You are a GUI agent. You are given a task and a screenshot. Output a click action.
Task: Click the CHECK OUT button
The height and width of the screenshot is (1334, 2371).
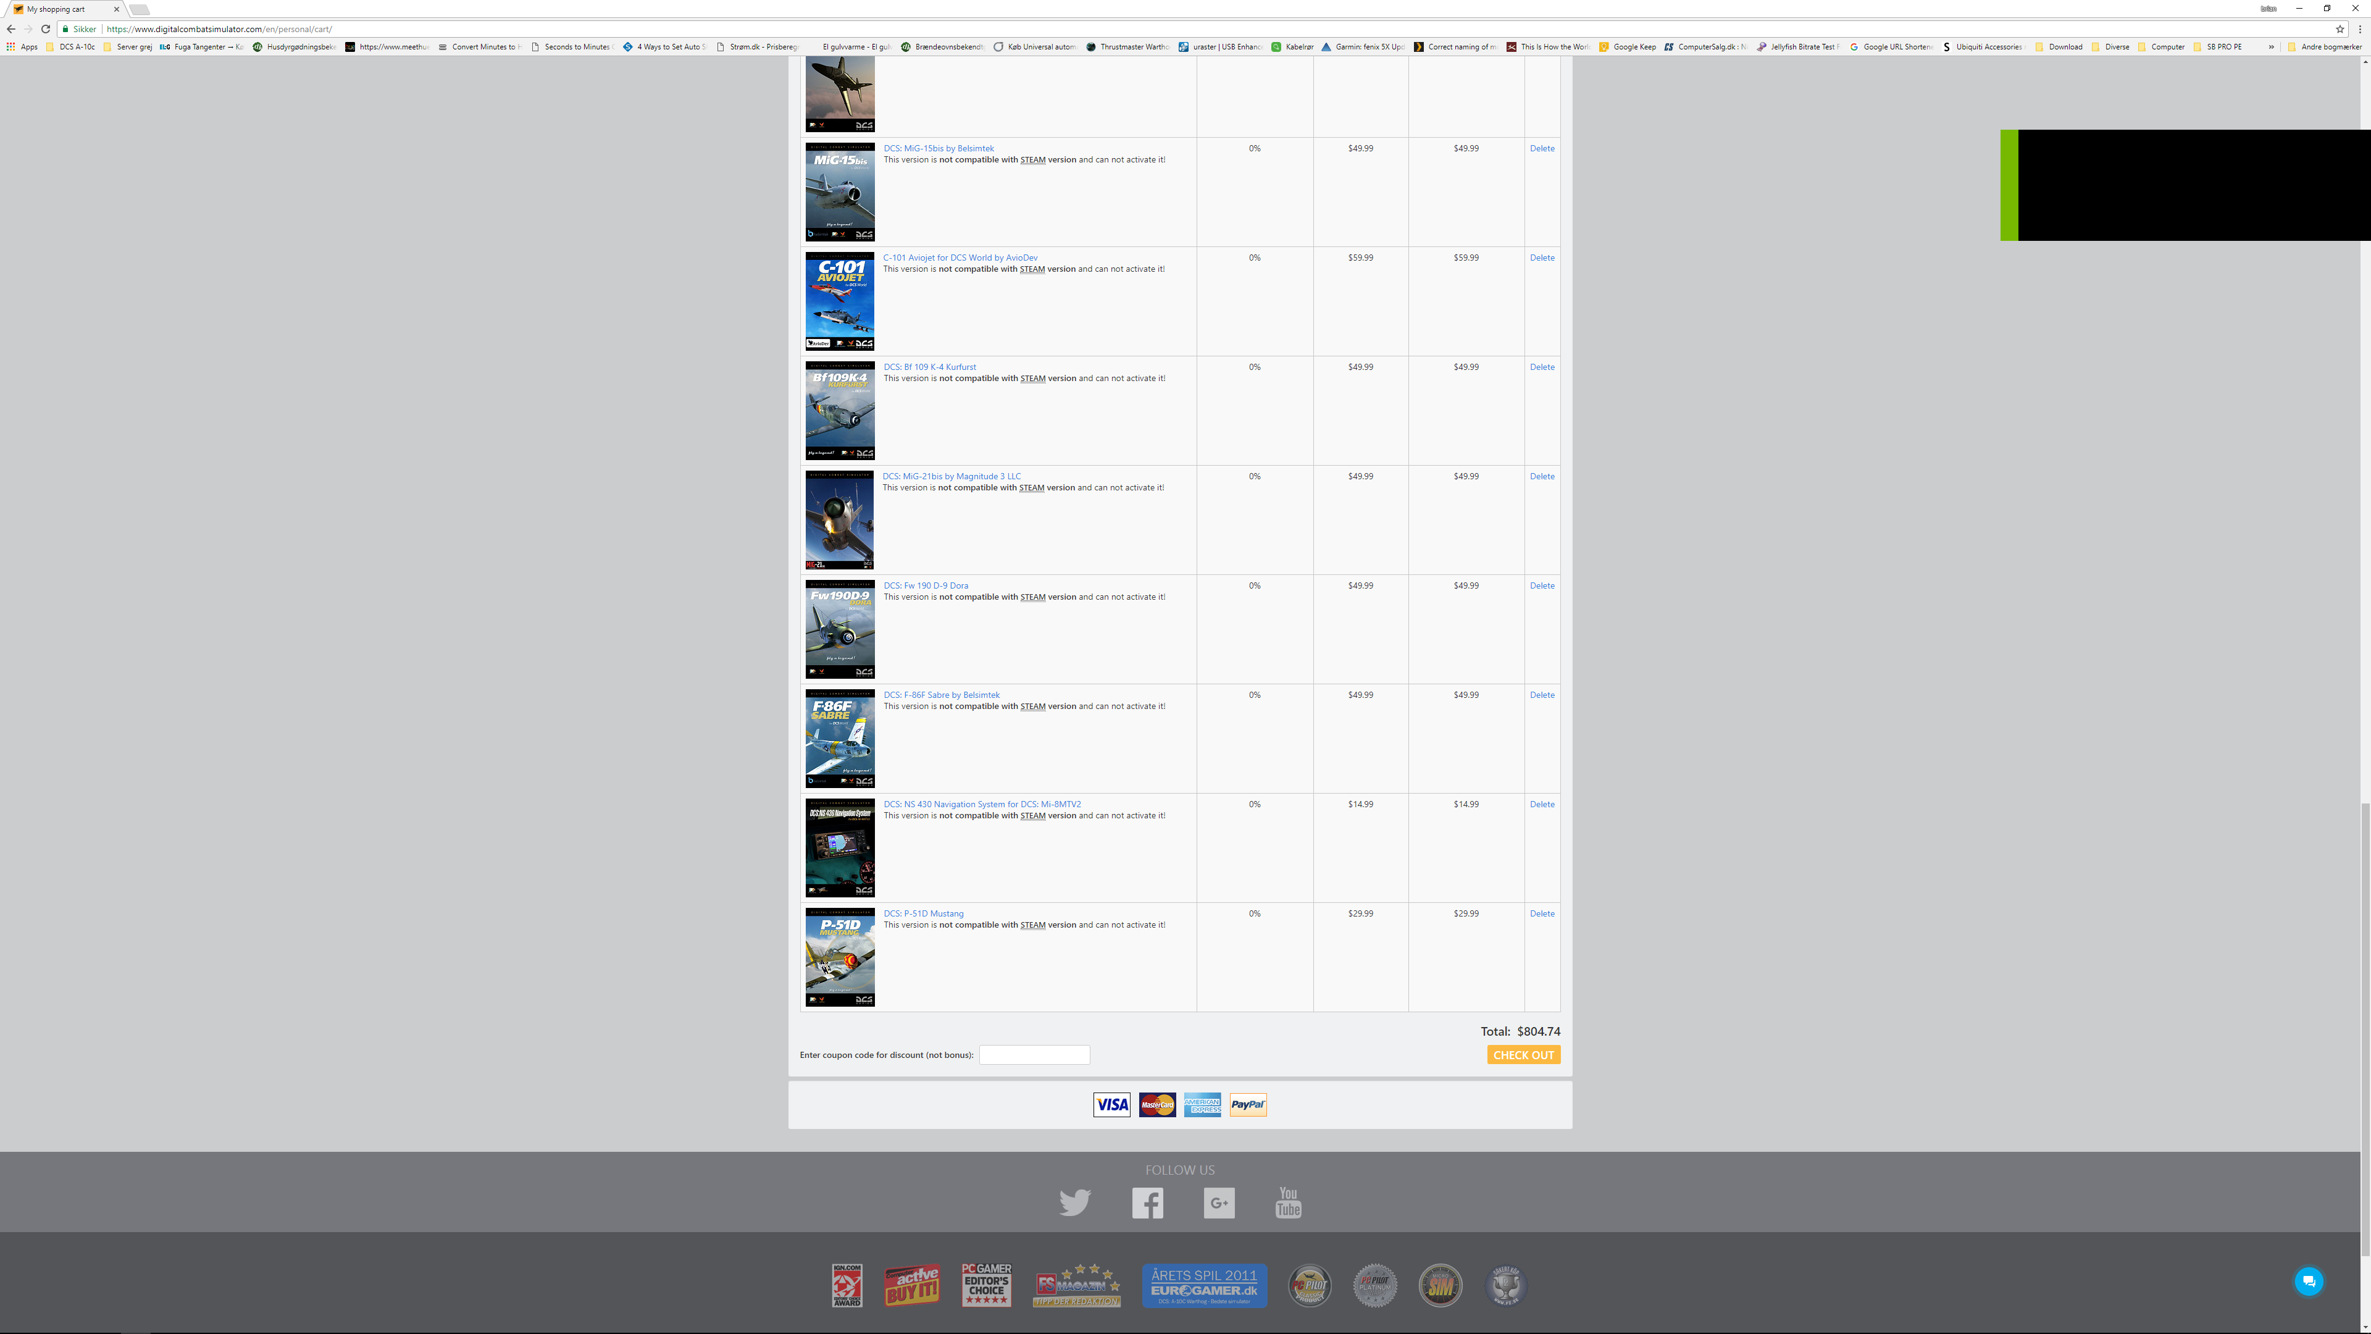[1523, 1055]
